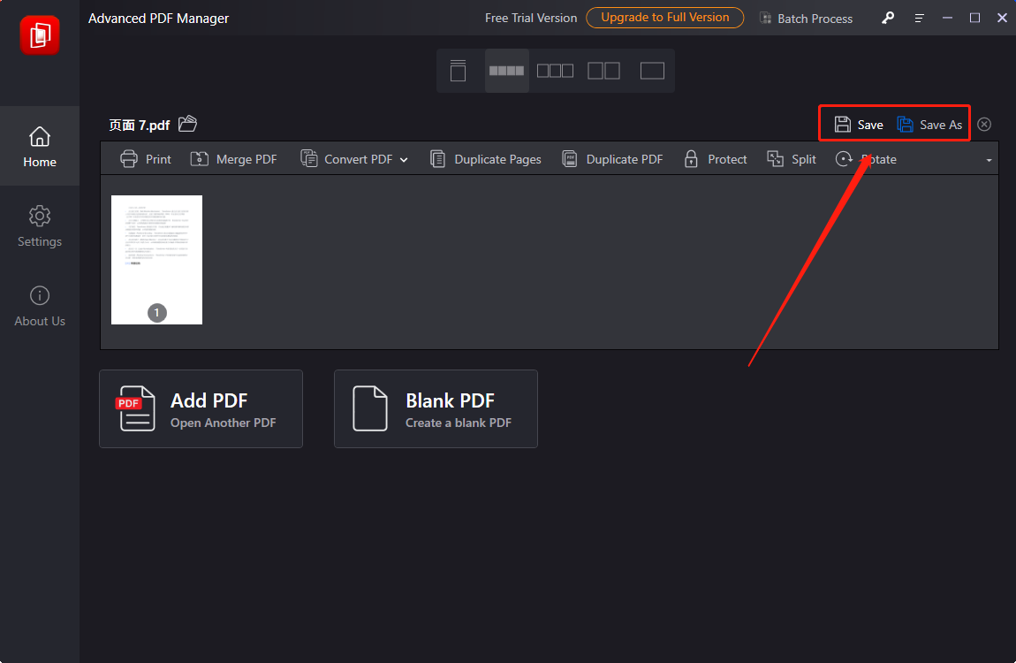Open the Home sidebar section
The height and width of the screenshot is (663, 1016).
click(x=40, y=147)
